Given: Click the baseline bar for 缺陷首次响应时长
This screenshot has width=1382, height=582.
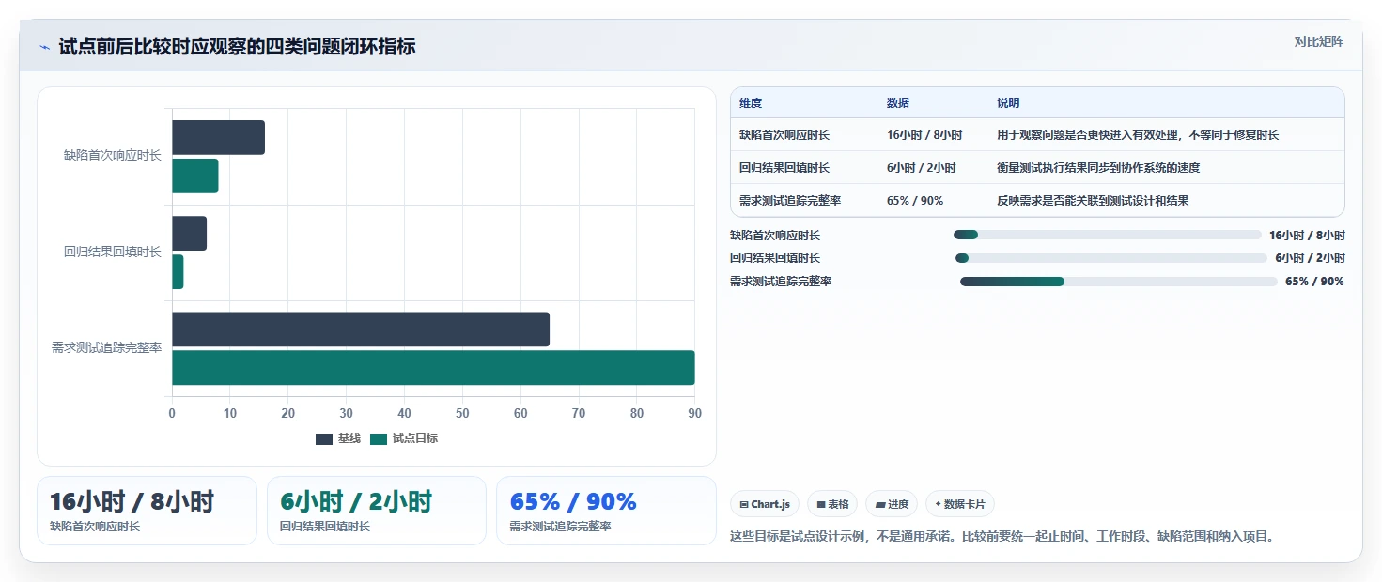Looking at the screenshot, I should pyautogui.click(x=218, y=138).
